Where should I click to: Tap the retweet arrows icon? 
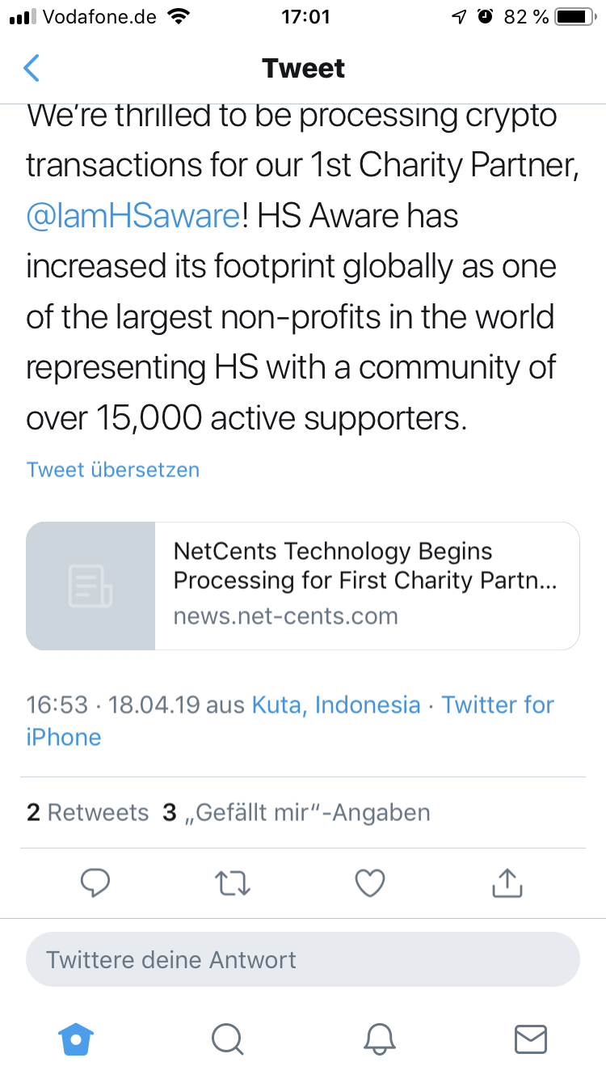233,882
